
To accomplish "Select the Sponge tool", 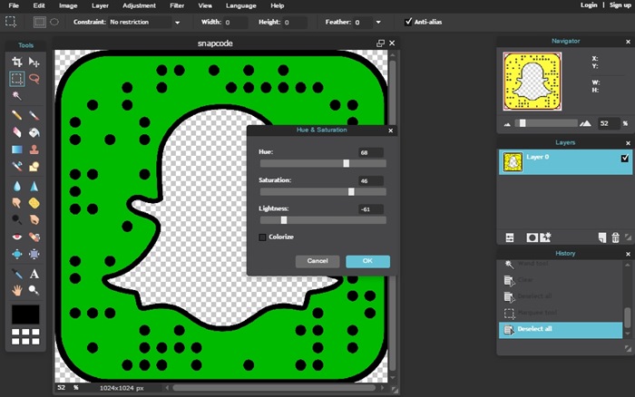I will click(34, 203).
